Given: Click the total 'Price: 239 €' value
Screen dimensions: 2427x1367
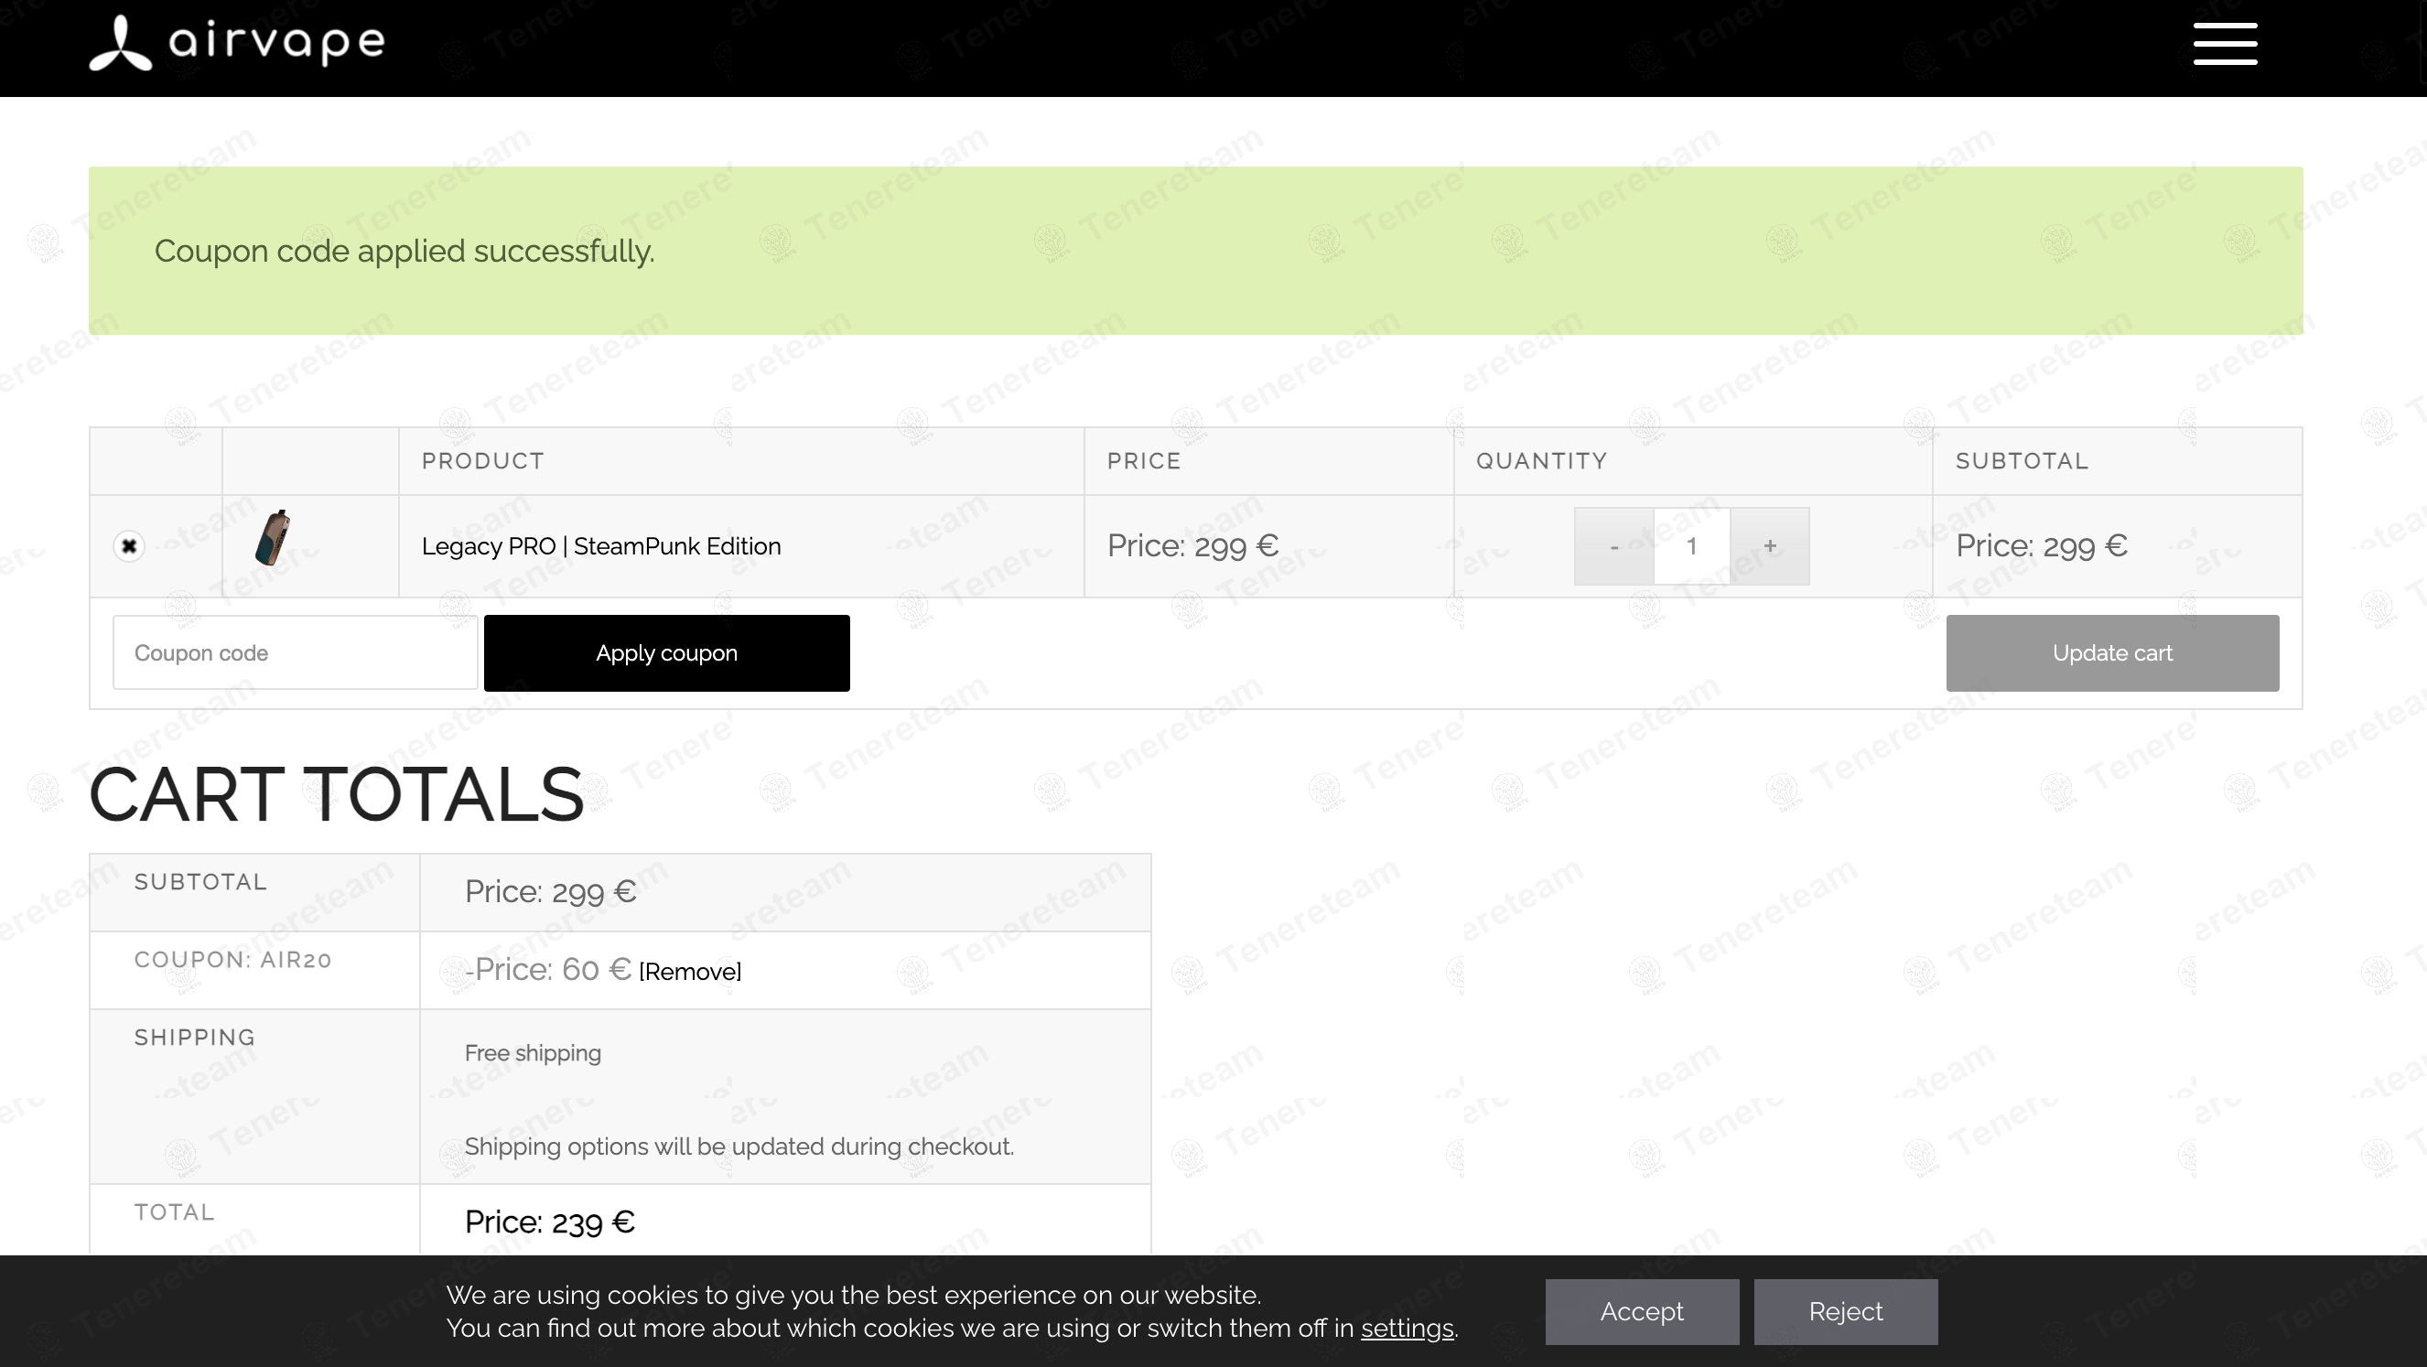Looking at the screenshot, I should 550,1222.
